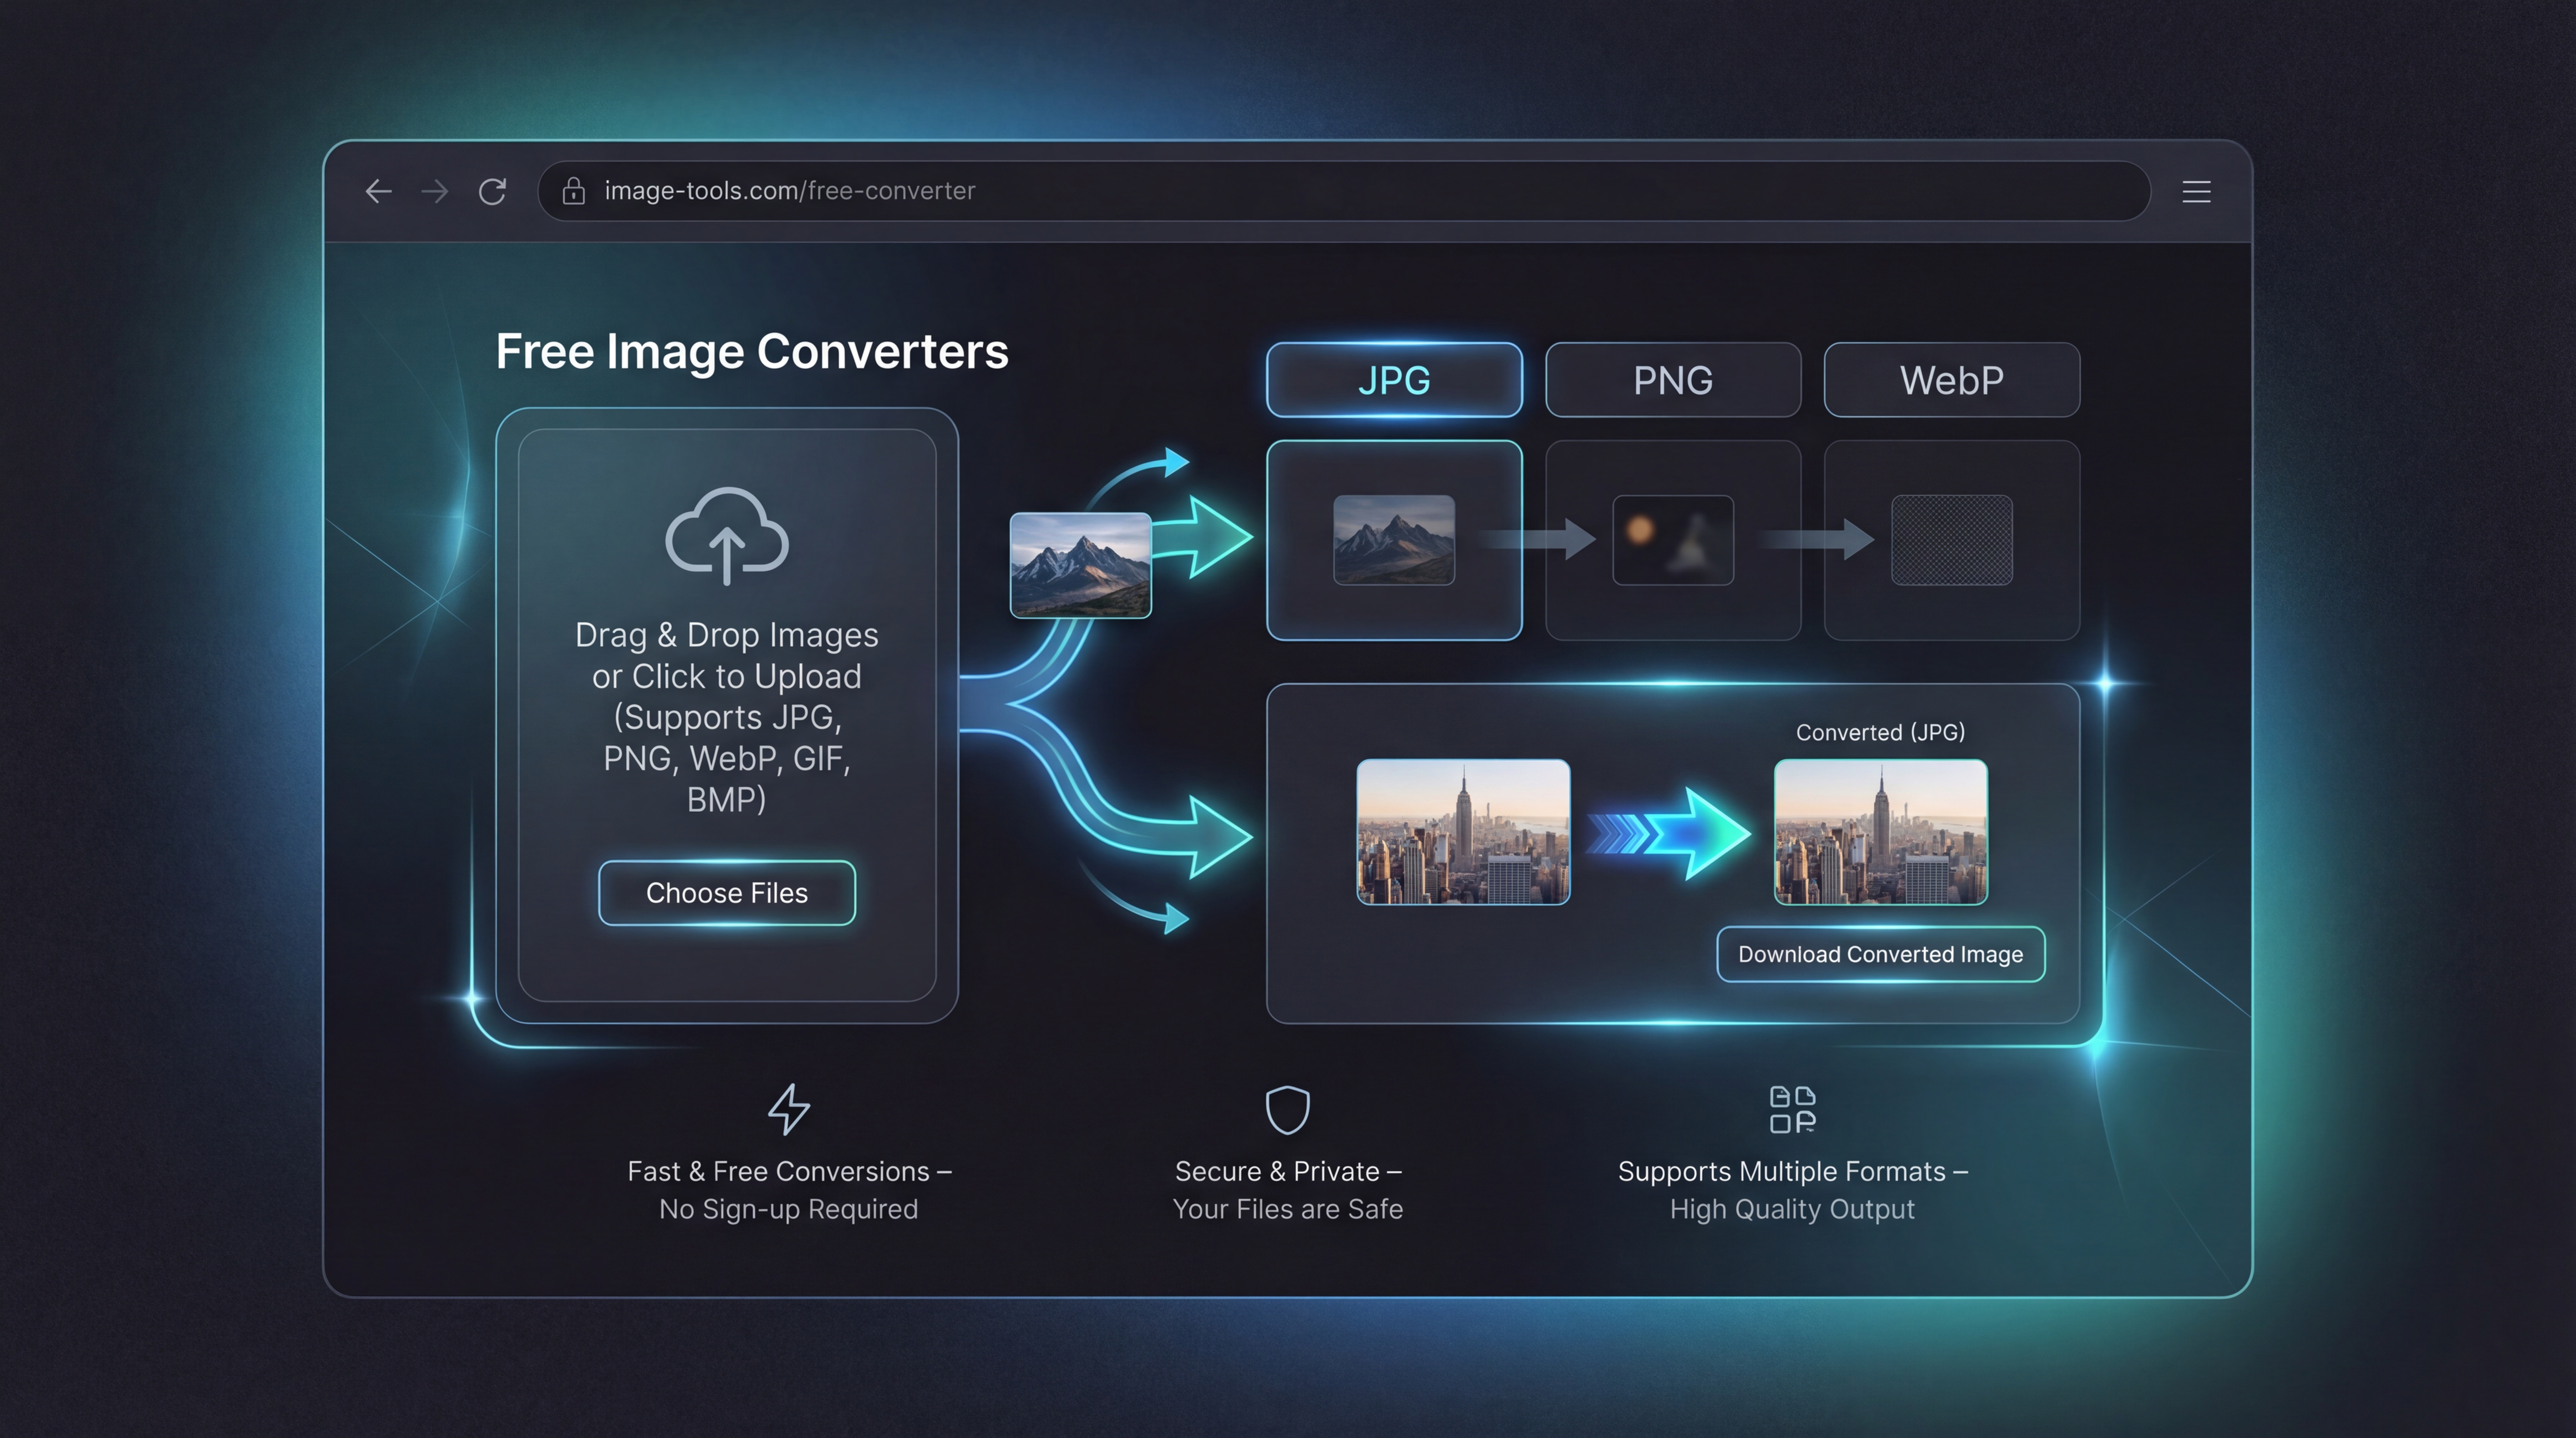Select the mountain thumbnail in JPG panel
Image resolution: width=2576 pixels, height=1438 pixels.
(x=1394, y=540)
